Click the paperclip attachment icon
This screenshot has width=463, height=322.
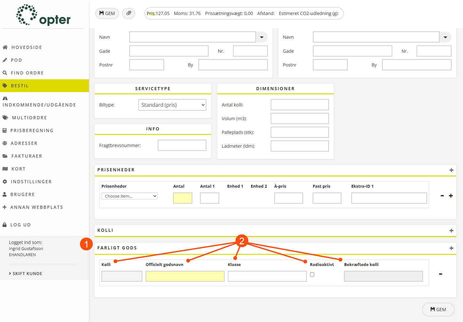[129, 13]
